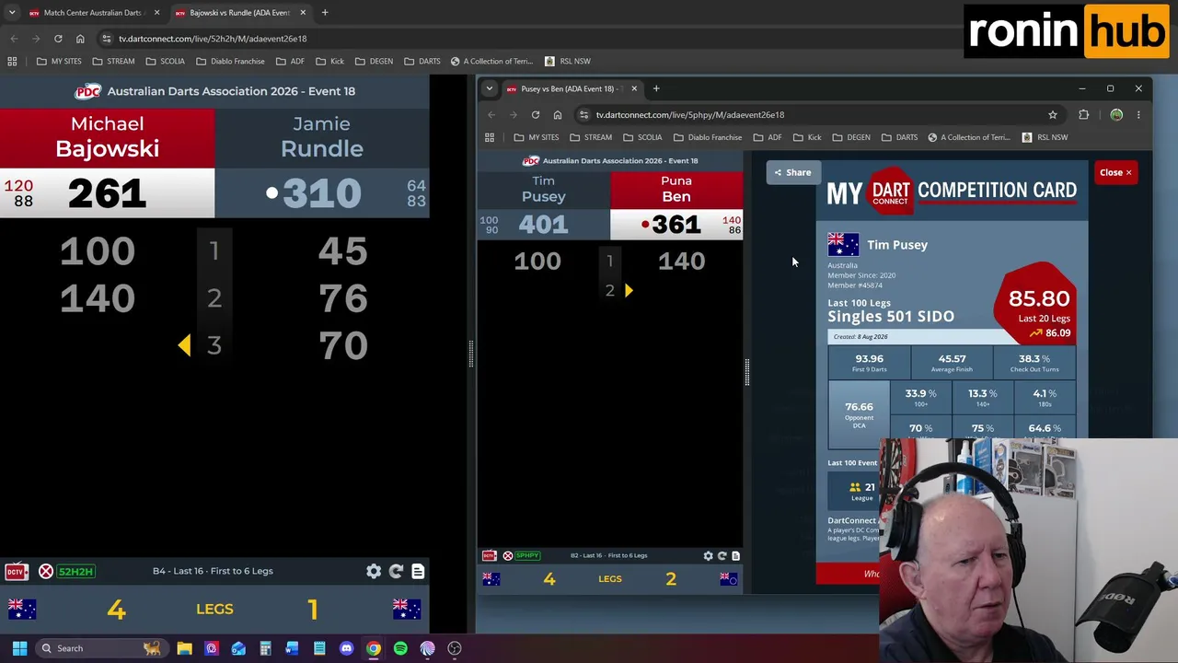This screenshot has height=663, width=1178.
Task: Click the green 5PHPY match code badge
Action: (x=527, y=555)
